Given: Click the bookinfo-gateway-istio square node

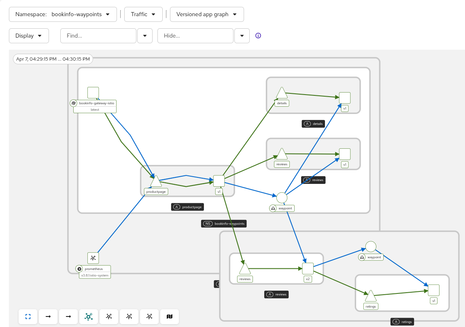Looking at the screenshot, I should pyautogui.click(x=93, y=93).
